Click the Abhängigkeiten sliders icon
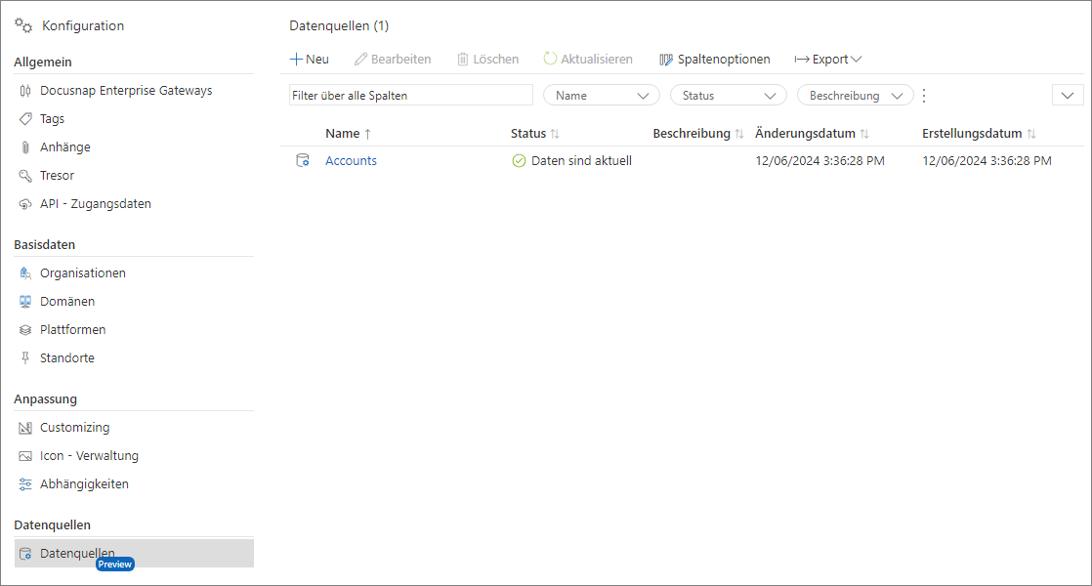The image size is (1092, 586). [25, 484]
